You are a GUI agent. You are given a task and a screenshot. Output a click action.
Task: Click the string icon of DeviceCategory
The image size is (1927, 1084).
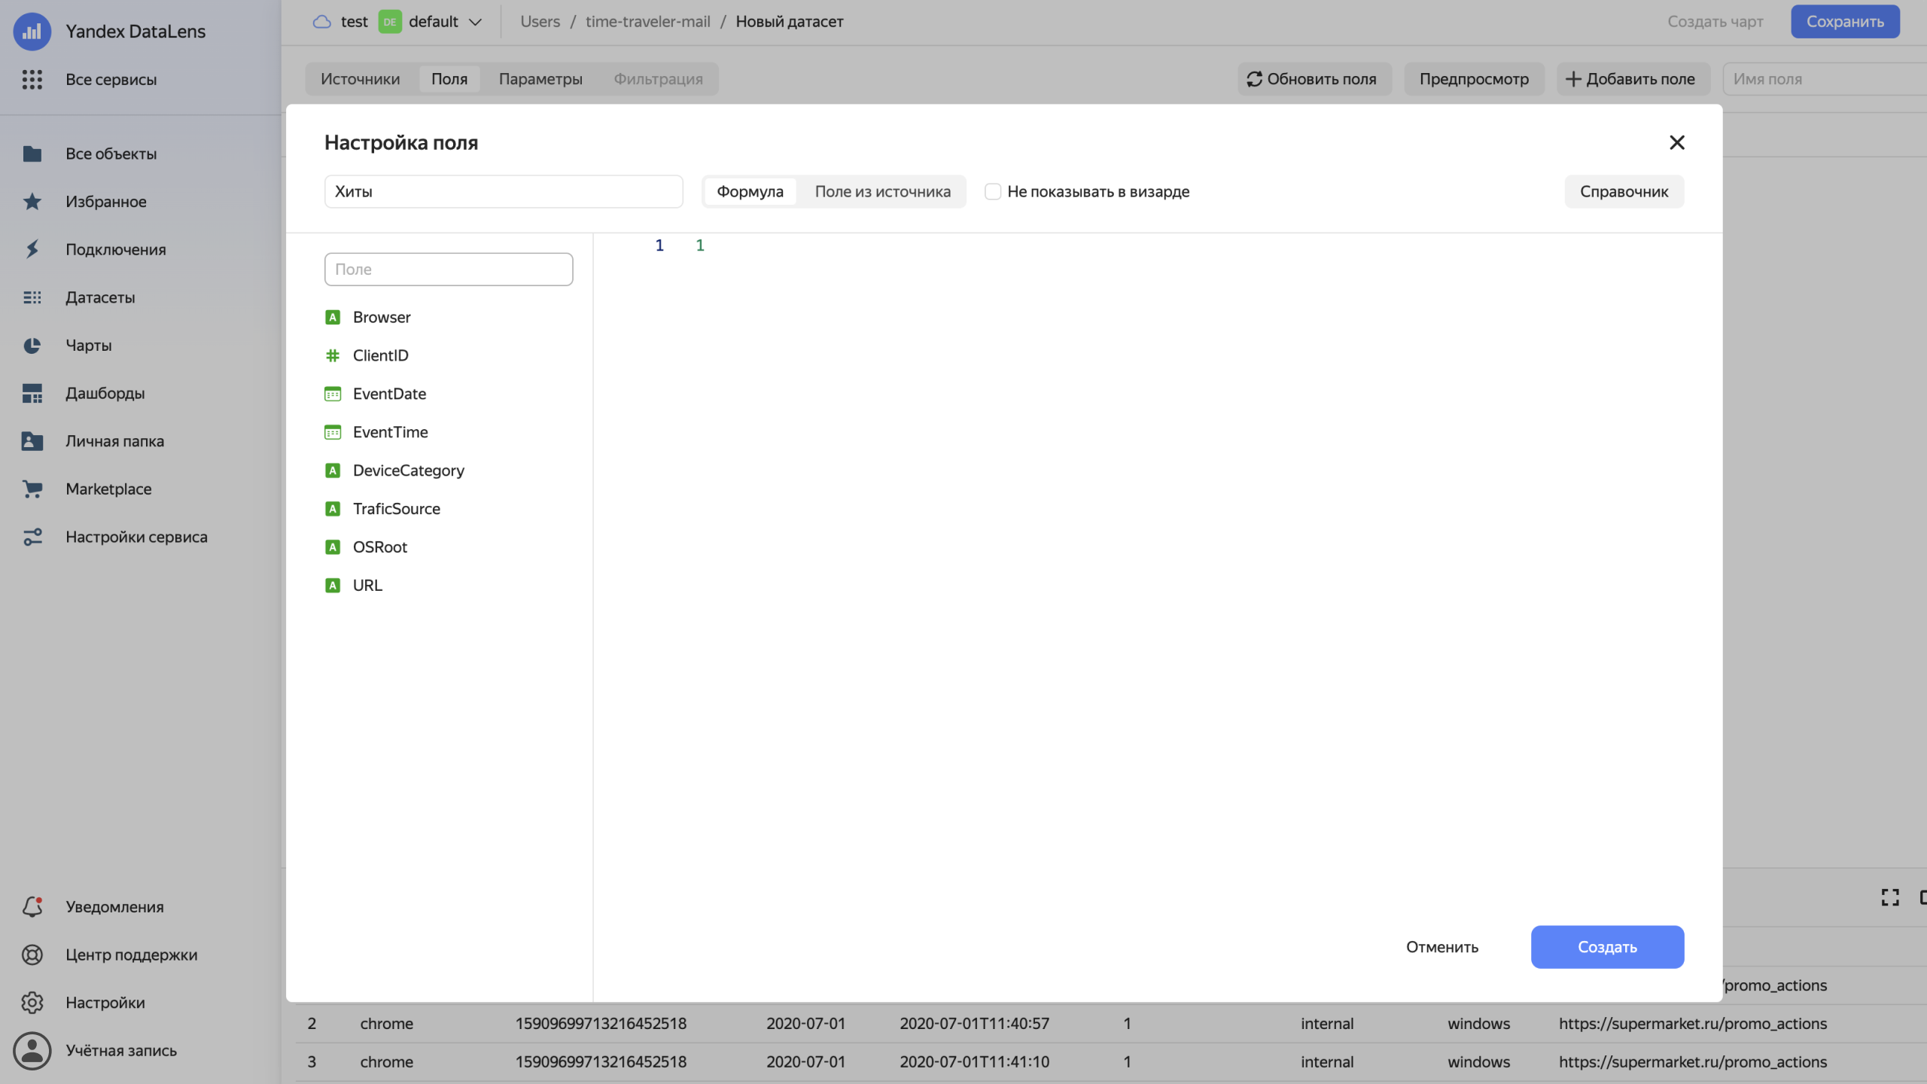(332, 470)
